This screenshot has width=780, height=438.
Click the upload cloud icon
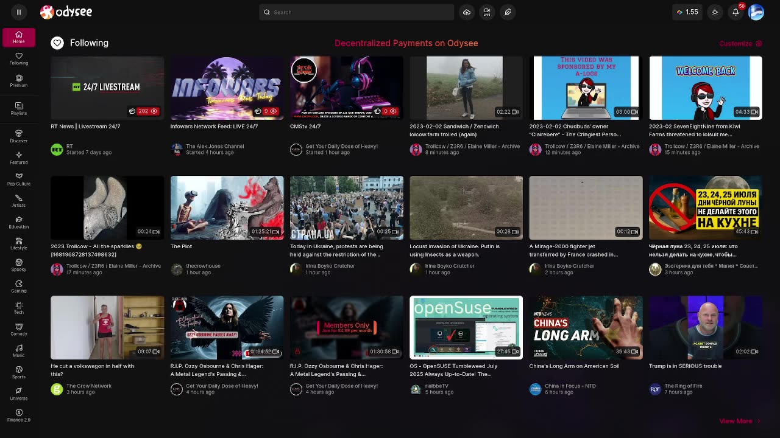[466, 12]
